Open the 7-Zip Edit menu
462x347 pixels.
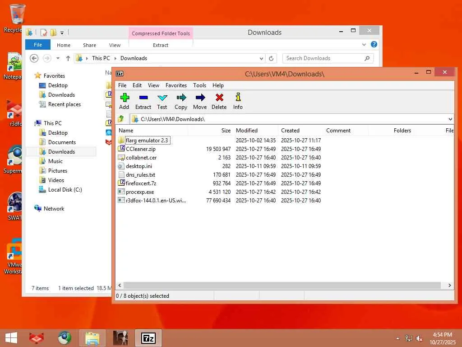click(x=137, y=85)
